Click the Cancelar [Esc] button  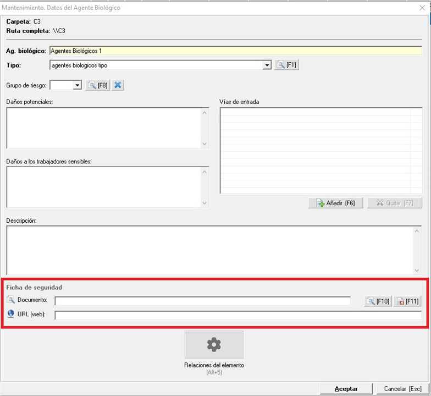pos(402,389)
